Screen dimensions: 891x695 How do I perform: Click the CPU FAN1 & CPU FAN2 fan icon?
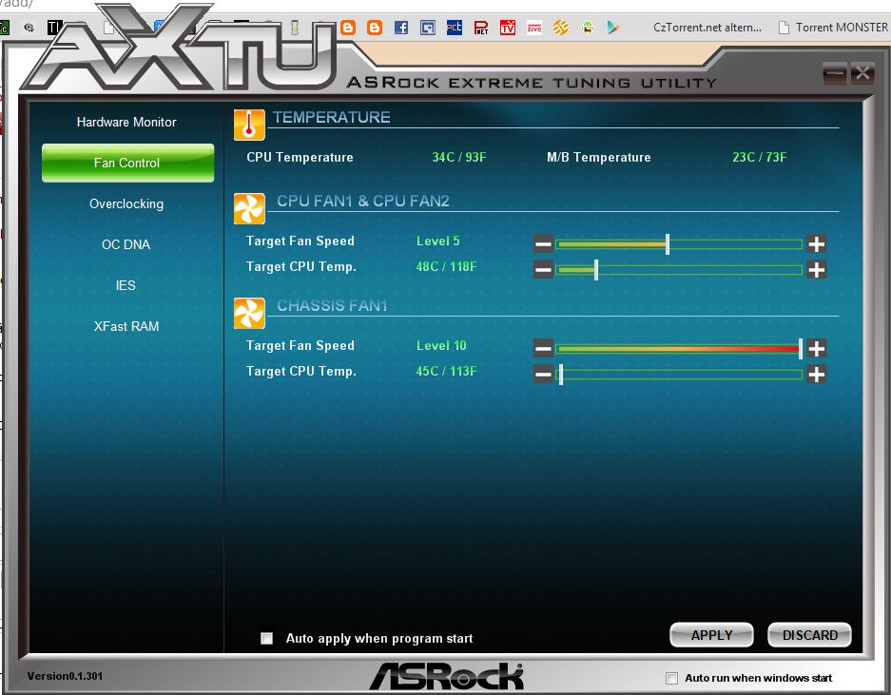tap(249, 208)
